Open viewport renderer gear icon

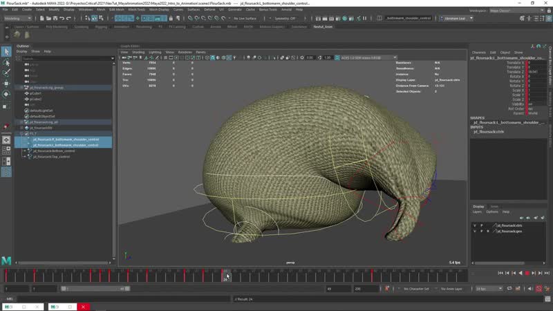(x=302, y=57)
